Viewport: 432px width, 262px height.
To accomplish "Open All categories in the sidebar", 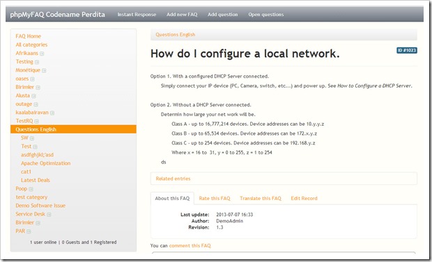I will [x=31, y=44].
